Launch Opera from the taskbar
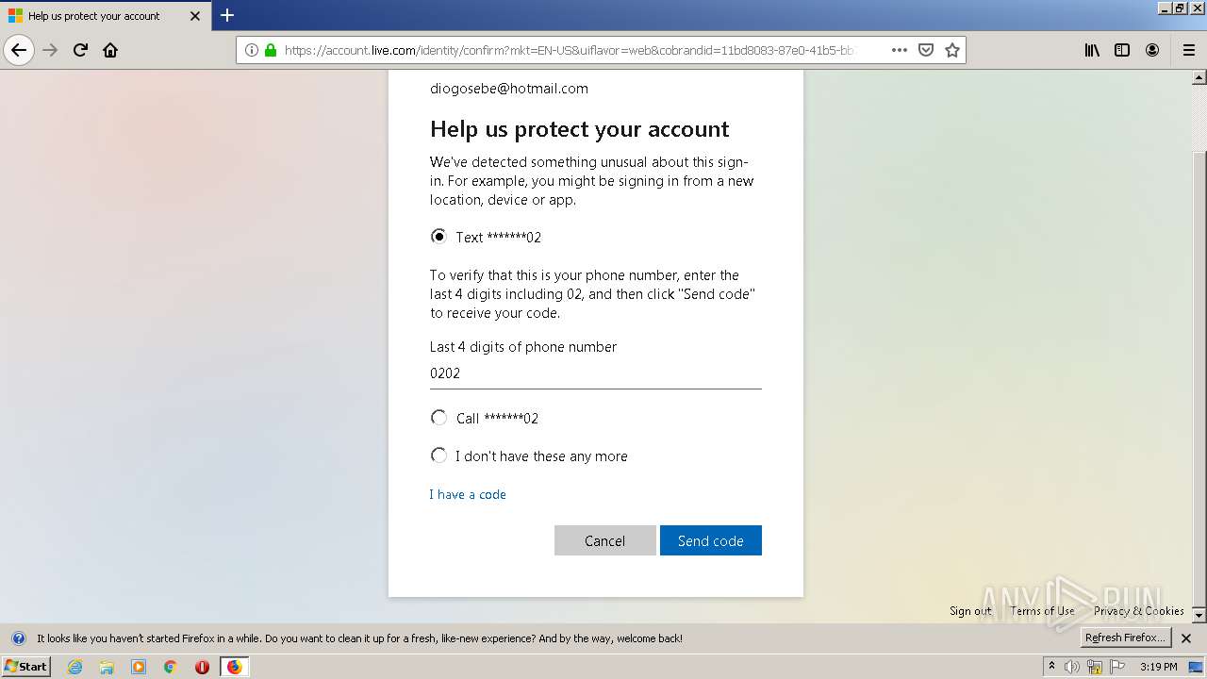This screenshot has height=679, width=1207. point(202,667)
